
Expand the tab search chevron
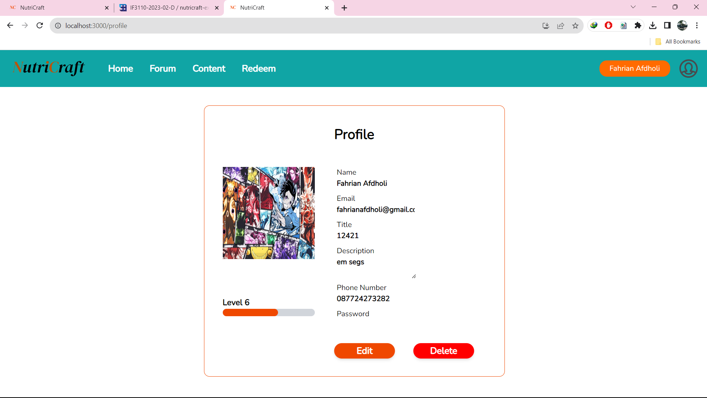pos(633,7)
